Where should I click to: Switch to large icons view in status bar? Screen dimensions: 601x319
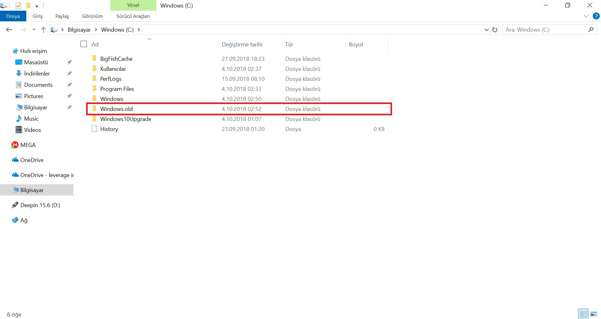594,314
